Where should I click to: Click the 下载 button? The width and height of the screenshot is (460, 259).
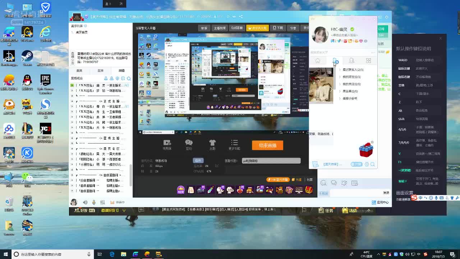(278, 28)
